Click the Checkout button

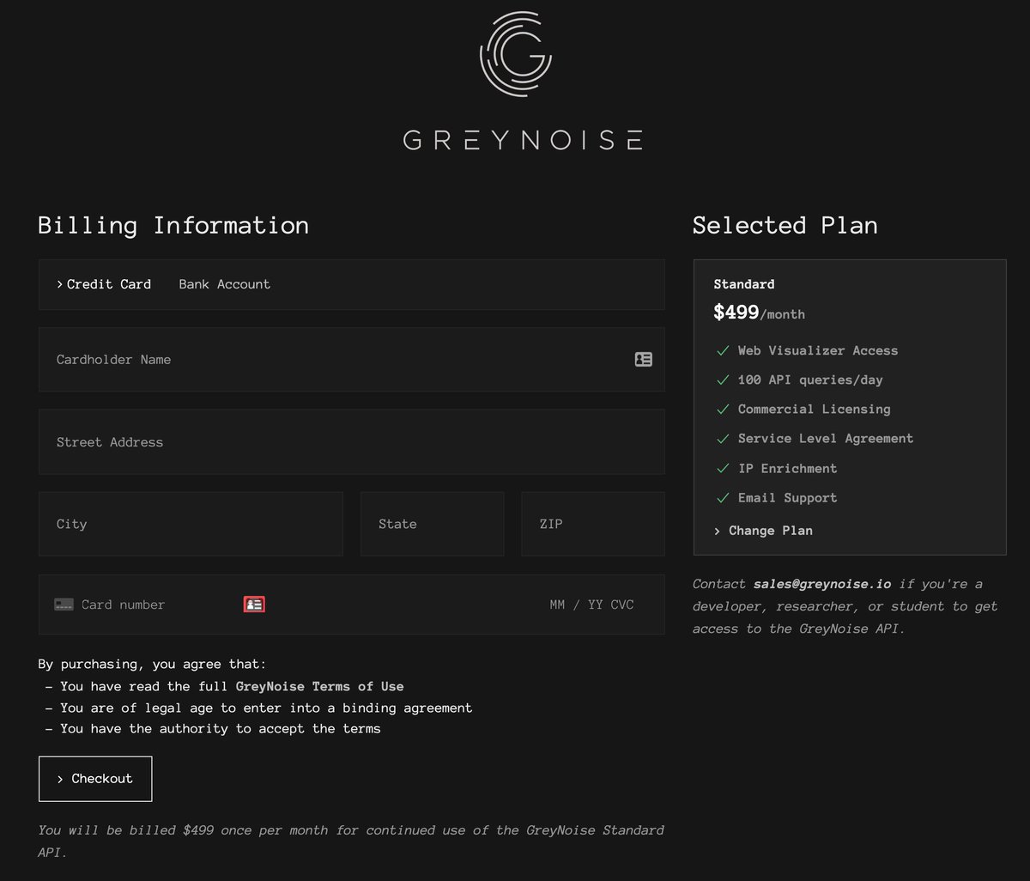pos(95,779)
